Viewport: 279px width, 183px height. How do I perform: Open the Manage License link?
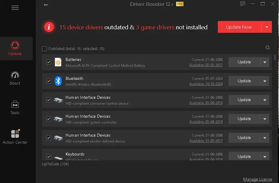click(257, 179)
